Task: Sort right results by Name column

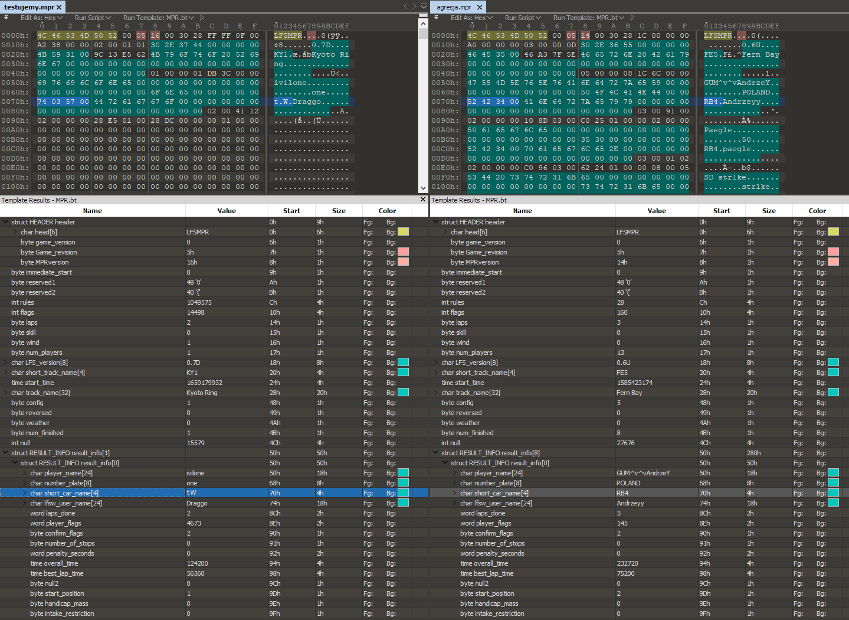Action: pyautogui.click(x=523, y=211)
